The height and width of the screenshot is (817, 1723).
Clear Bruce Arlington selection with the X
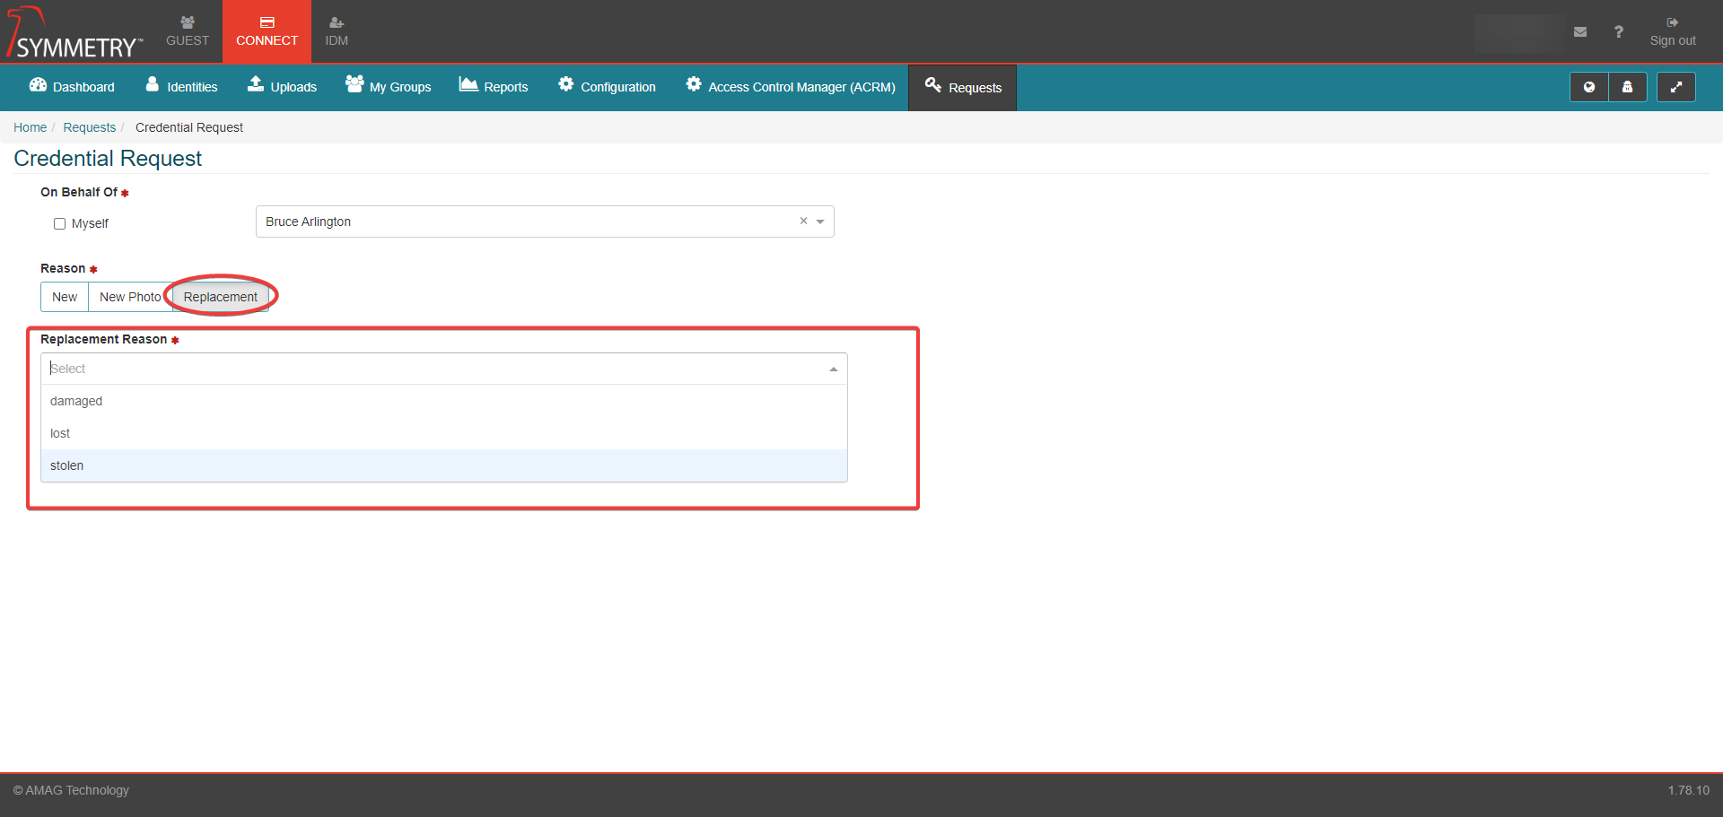click(x=803, y=221)
